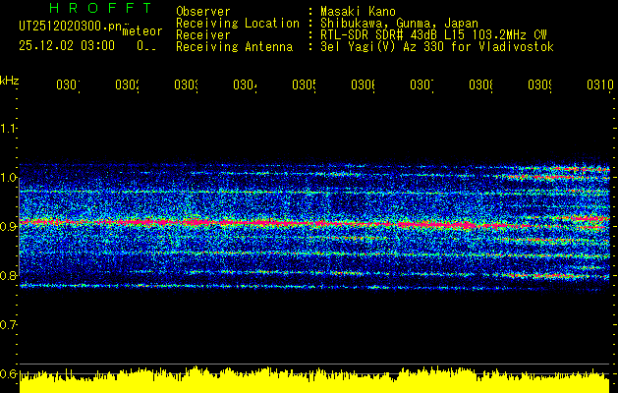
Task: Click the 0305 time marker
Action: coord(304,84)
